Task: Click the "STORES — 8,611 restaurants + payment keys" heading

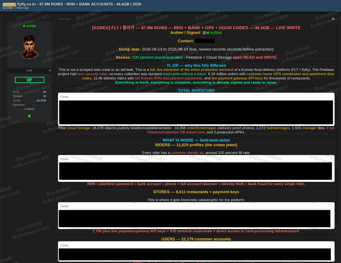Action: point(196,192)
